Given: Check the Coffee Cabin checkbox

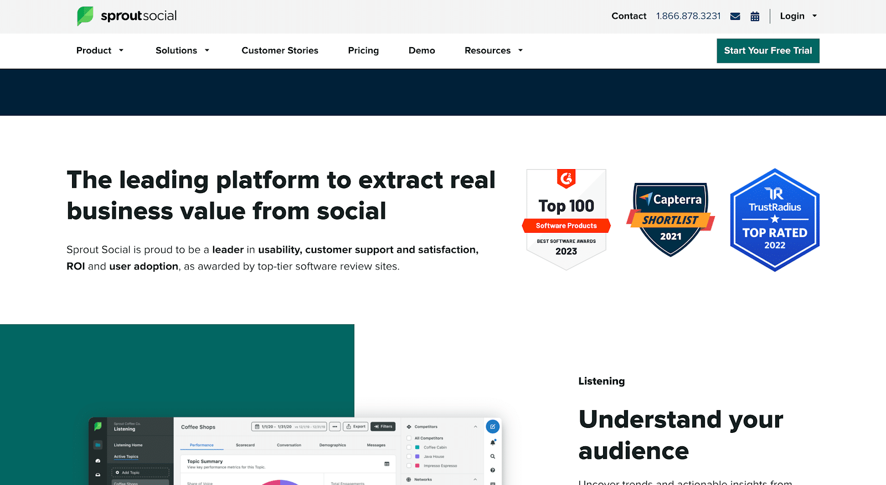Looking at the screenshot, I should click(x=409, y=447).
